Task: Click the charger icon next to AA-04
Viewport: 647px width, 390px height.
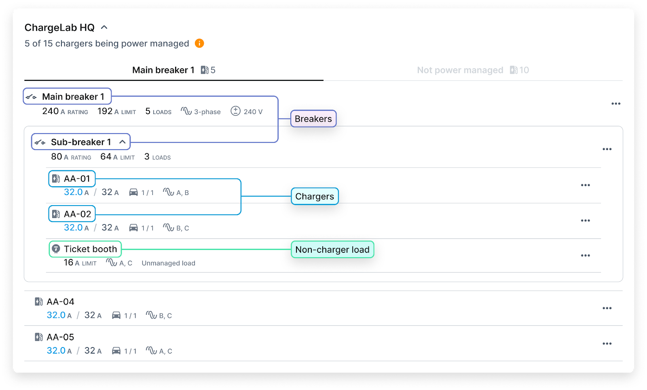Action: click(x=39, y=301)
